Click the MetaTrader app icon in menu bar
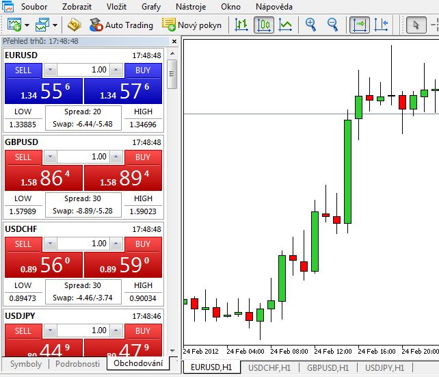This screenshot has width=439, height=377. [x=8, y=7]
